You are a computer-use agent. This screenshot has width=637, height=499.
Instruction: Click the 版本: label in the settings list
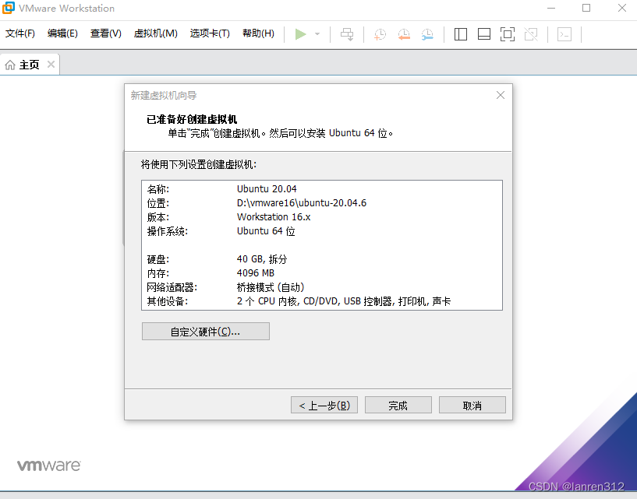click(158, 217)
